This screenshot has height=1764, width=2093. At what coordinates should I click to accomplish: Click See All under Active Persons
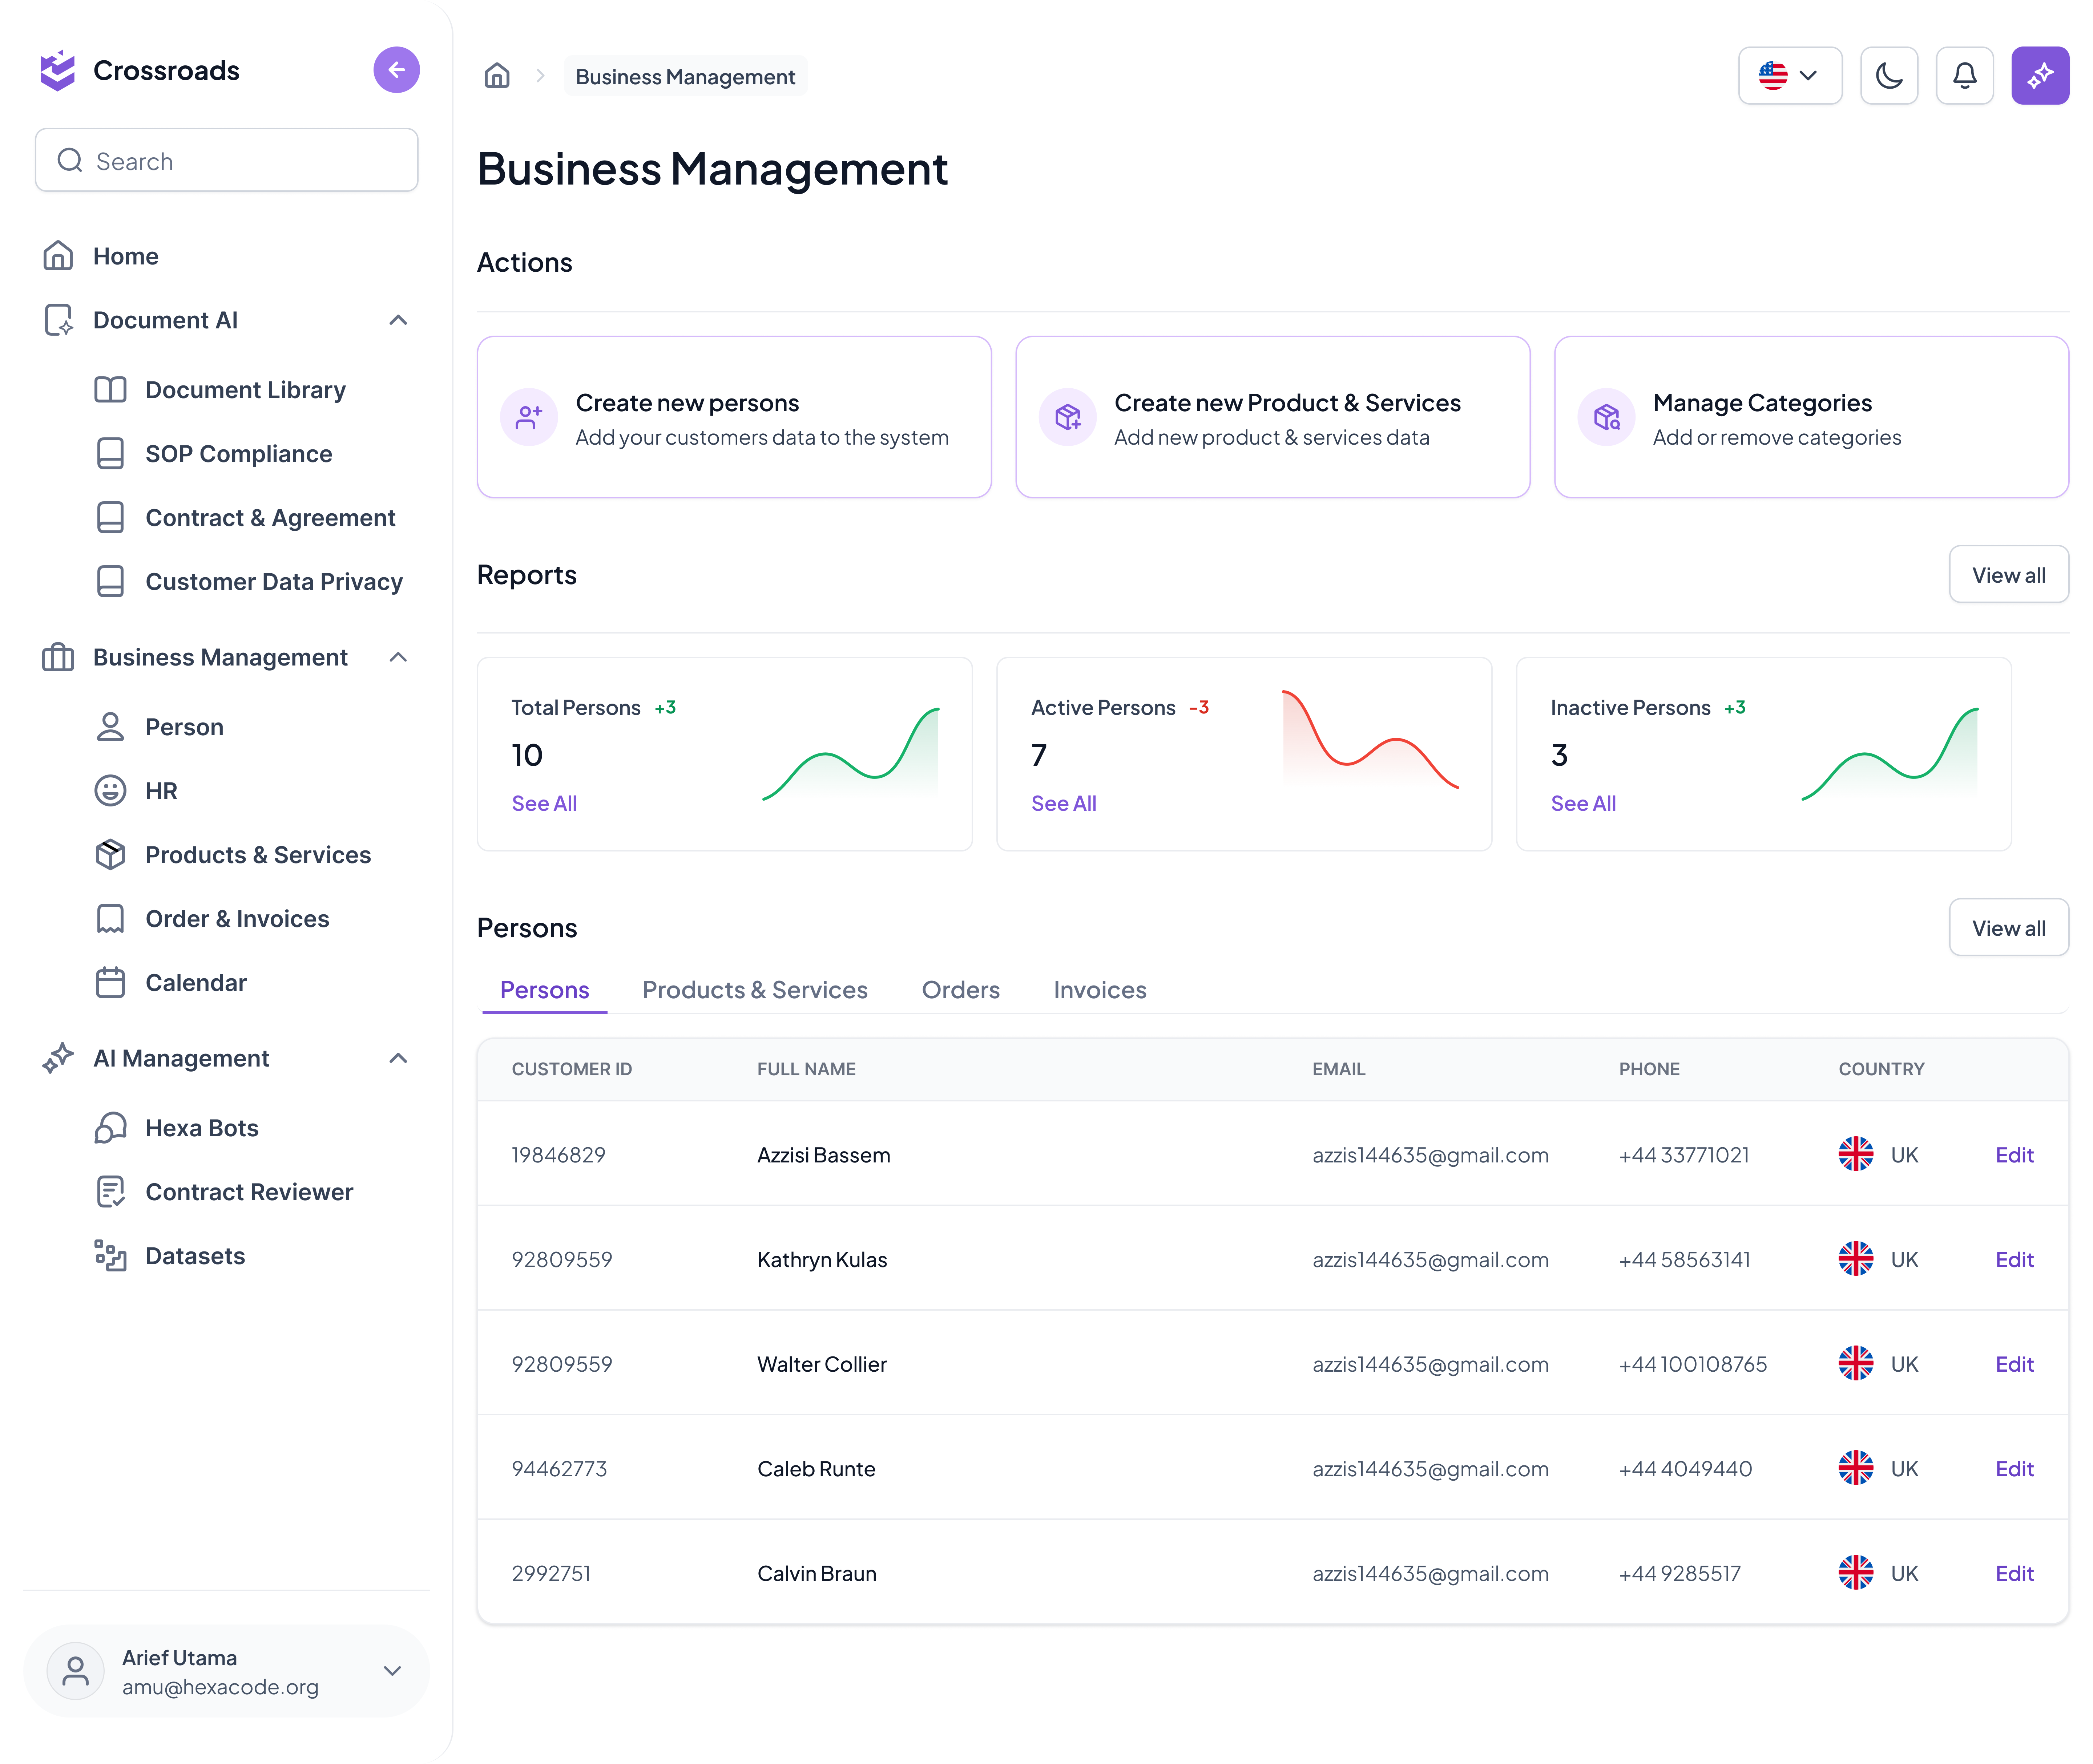[1064, 803]
